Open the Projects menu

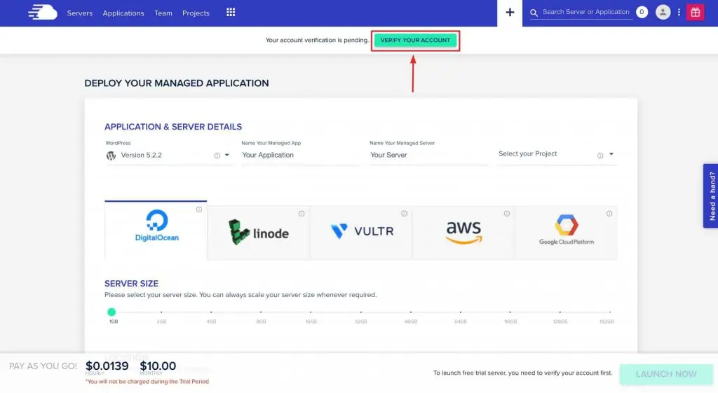click(196, 13)
